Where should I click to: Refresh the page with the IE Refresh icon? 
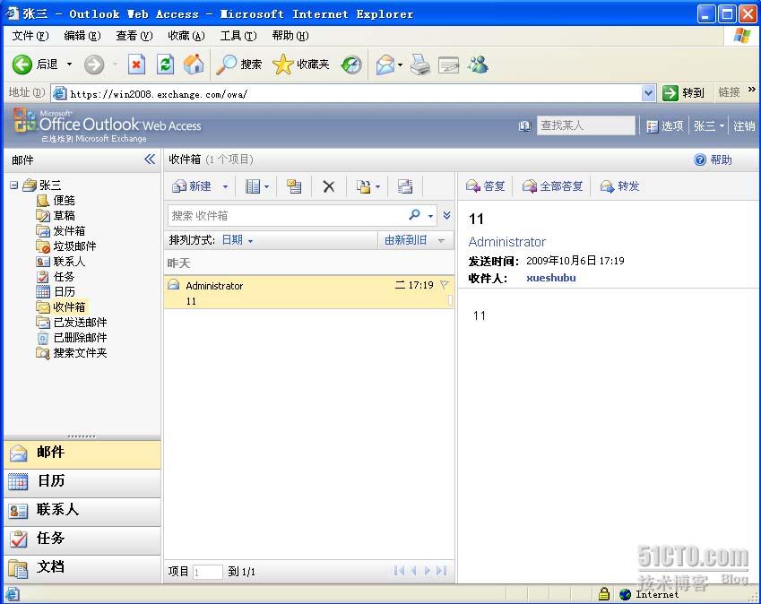(165, 64)
